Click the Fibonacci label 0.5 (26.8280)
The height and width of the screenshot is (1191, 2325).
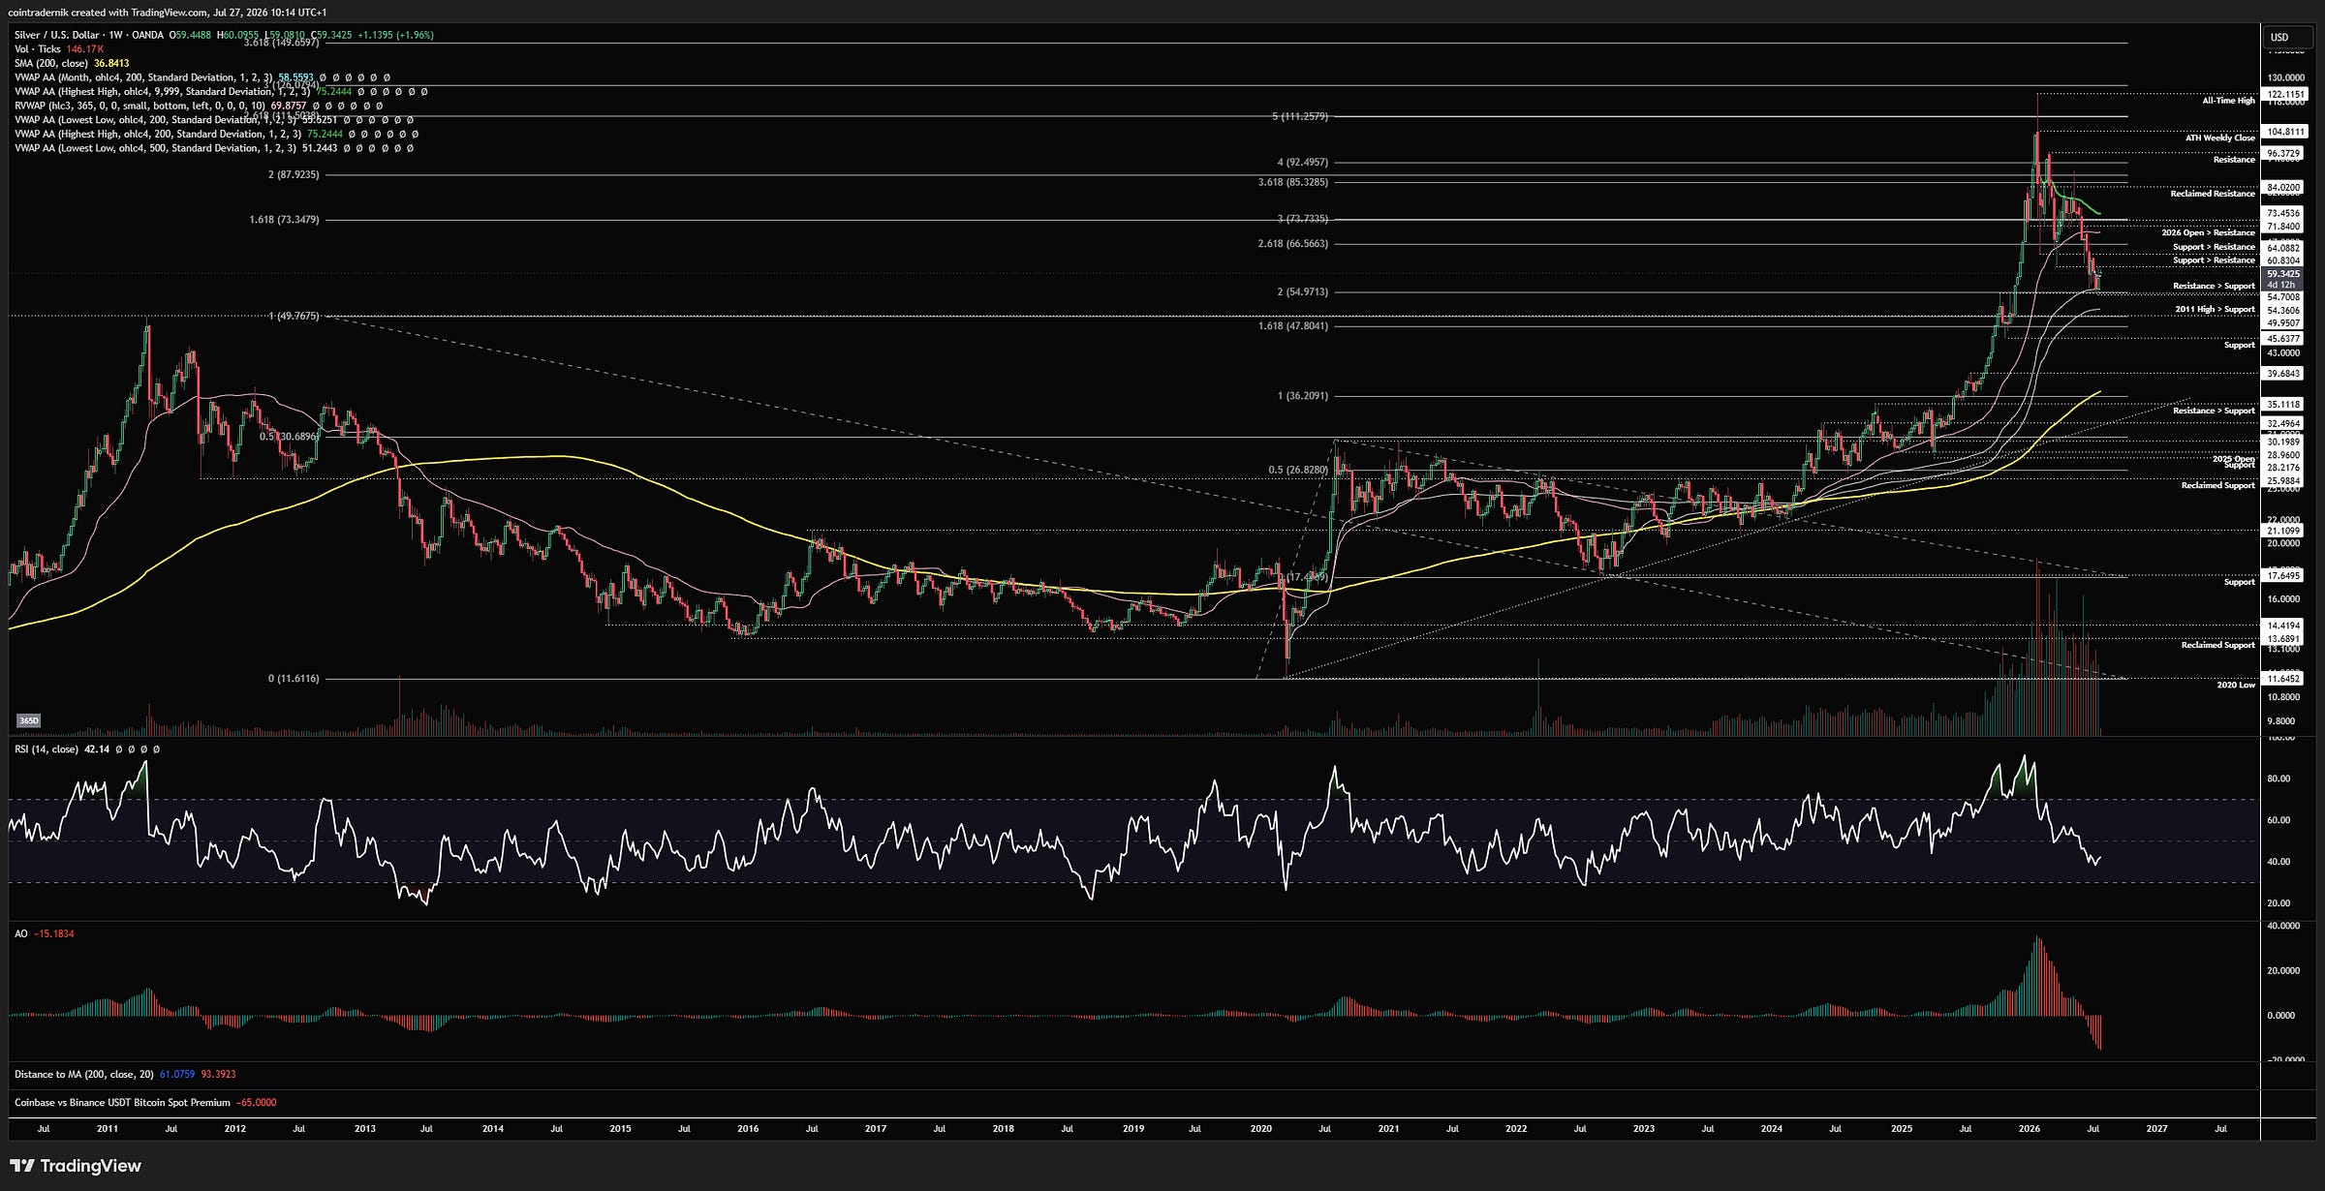[x=1298, y=471]
